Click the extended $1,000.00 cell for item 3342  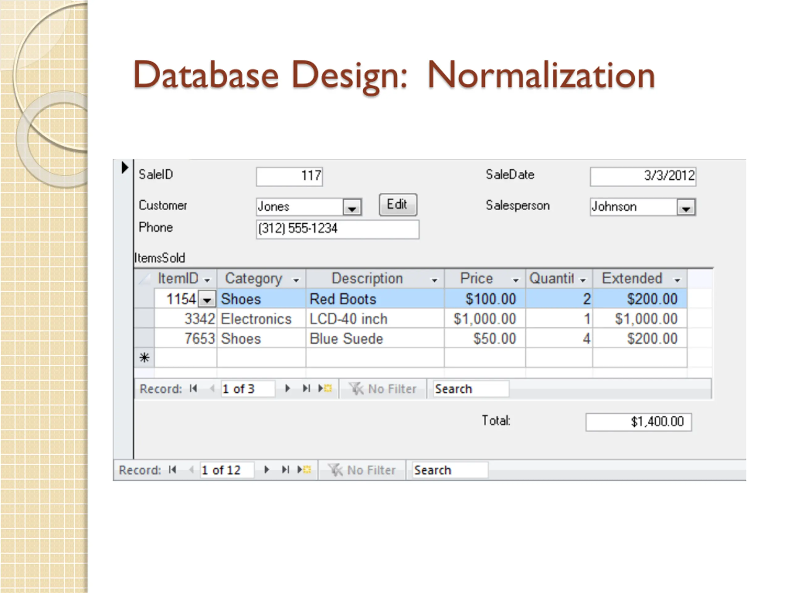pyautogui.click(x=640, y=318)
